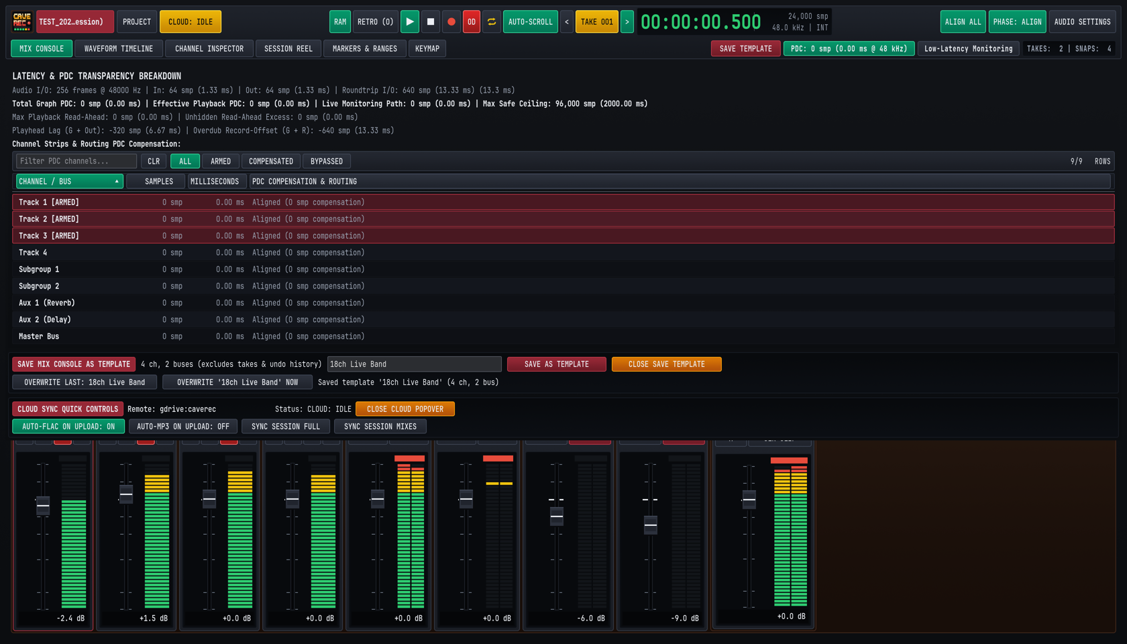Click the PHASE: ALIGN button
The width and height of the screenshot is (1127, 644).
(x=1018, y=21)
